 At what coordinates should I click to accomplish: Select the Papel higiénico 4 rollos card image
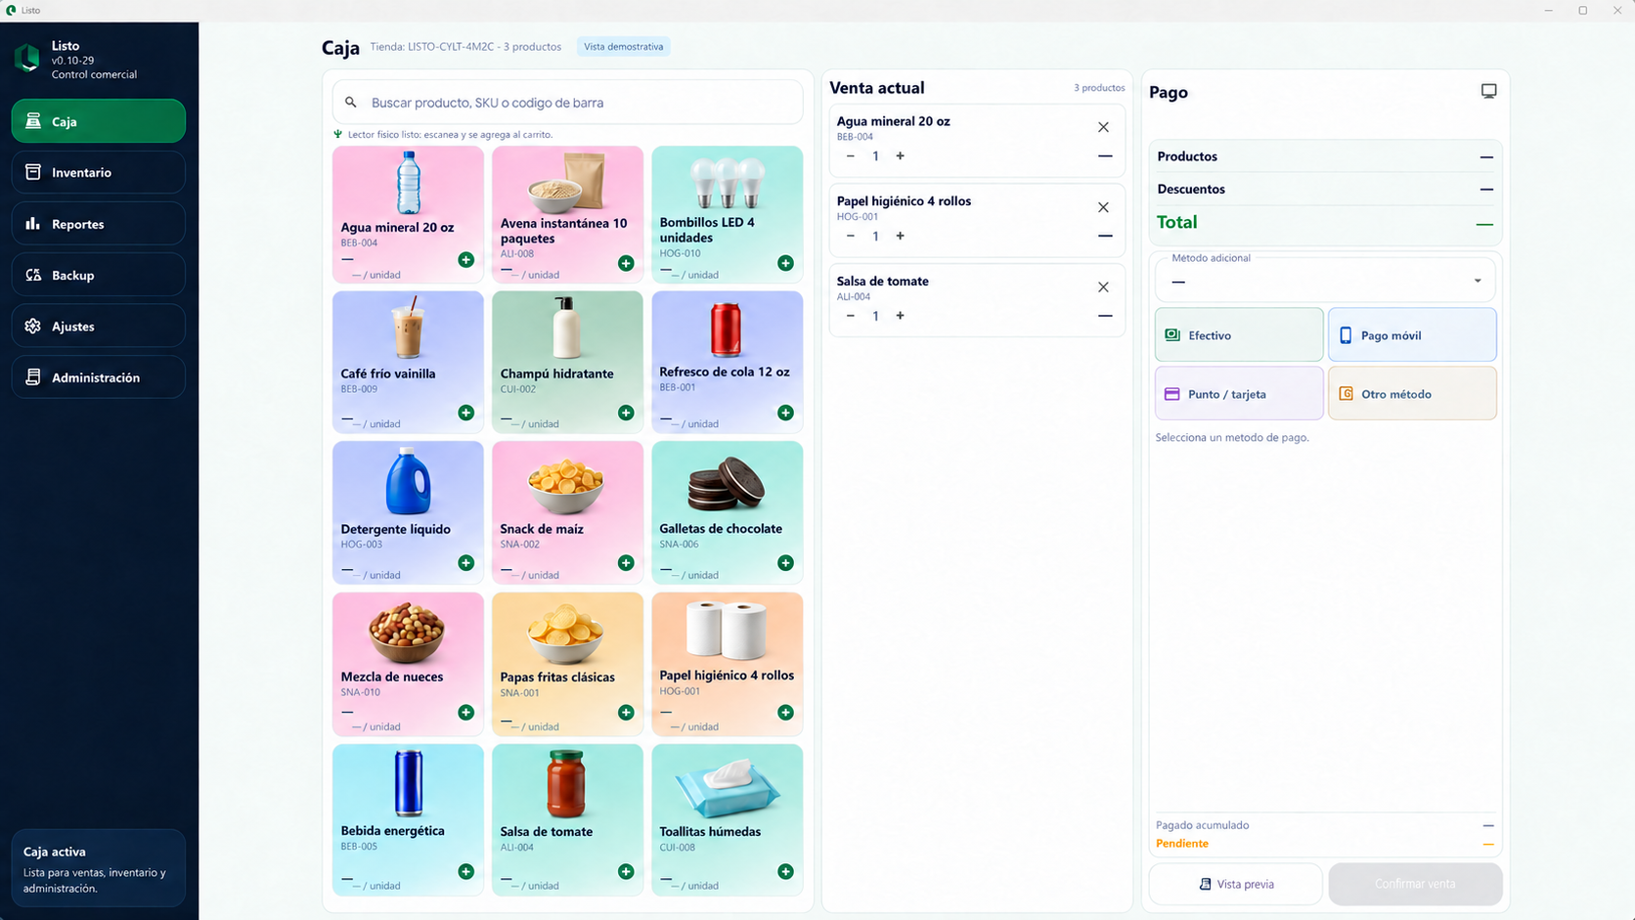(727, 630)
